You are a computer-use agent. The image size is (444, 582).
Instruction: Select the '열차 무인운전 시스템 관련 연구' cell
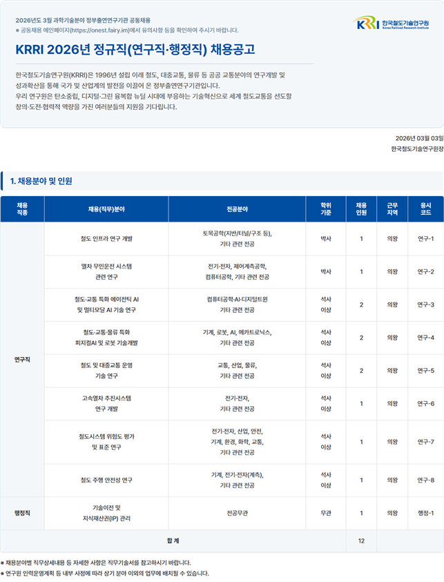106,272
